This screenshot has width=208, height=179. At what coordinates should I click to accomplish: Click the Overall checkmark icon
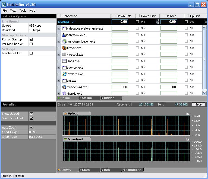(x=73, y=22)
